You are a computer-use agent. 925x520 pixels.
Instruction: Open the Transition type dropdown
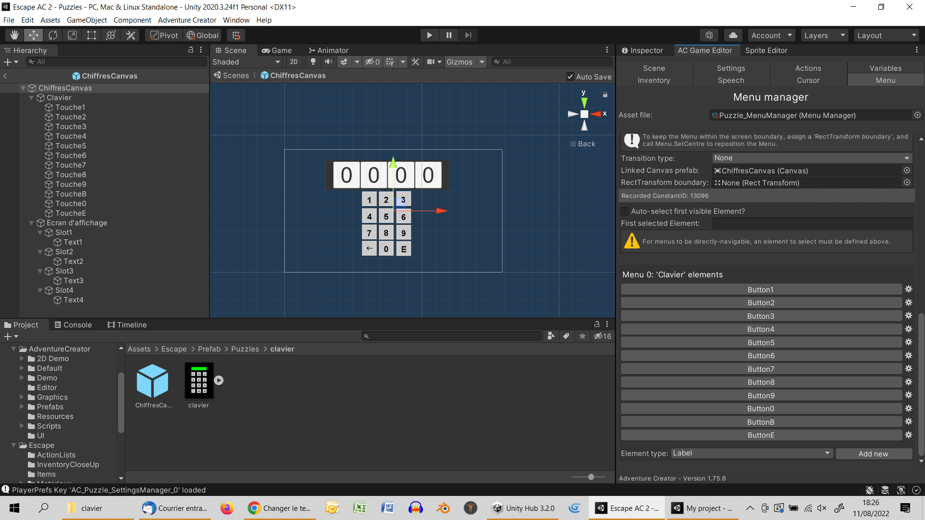pos(812,158)
